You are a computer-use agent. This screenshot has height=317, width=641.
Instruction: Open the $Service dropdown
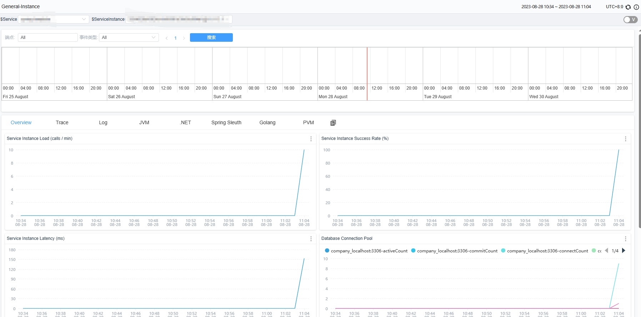(x=54, y=19)
